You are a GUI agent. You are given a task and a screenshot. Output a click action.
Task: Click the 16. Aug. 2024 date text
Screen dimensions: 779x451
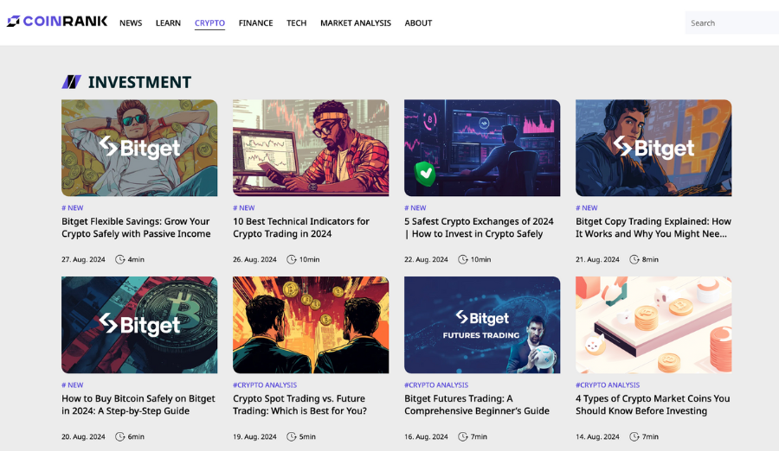click(x=426, y=436)
